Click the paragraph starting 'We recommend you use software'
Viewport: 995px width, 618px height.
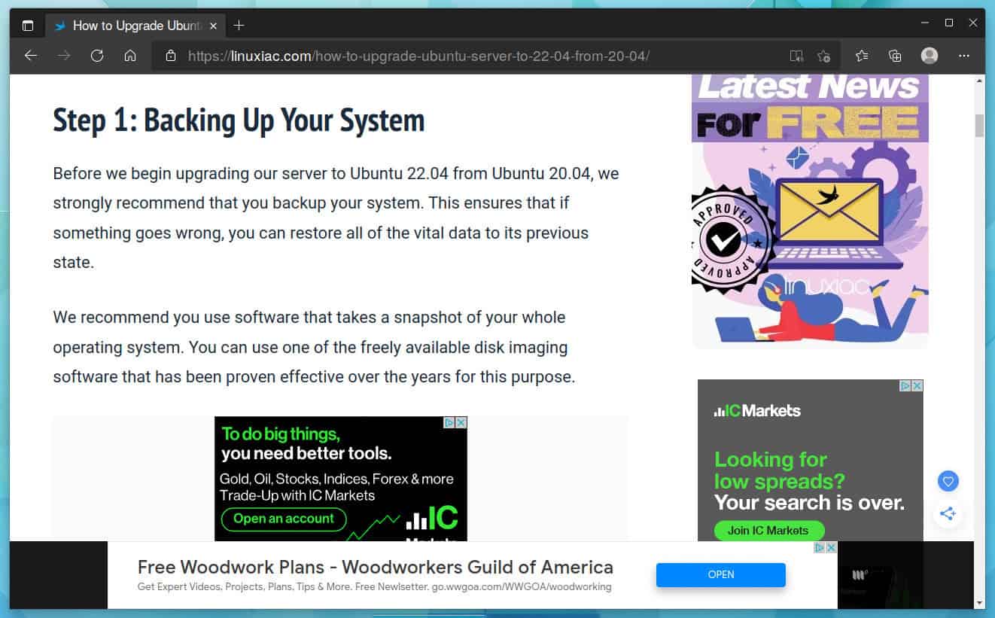(x=314, y=347)
